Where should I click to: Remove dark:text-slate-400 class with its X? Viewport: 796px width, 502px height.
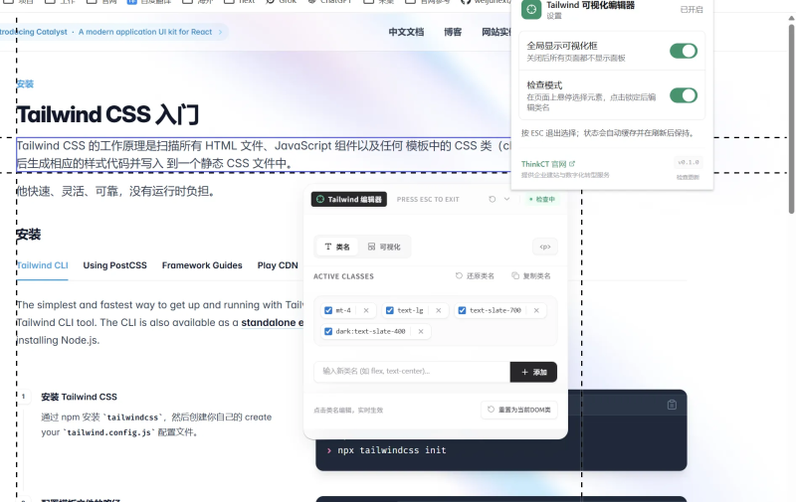coord(421,332)
